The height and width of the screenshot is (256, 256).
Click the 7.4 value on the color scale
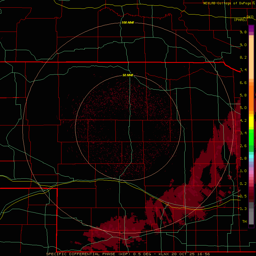tap(243, 70)
